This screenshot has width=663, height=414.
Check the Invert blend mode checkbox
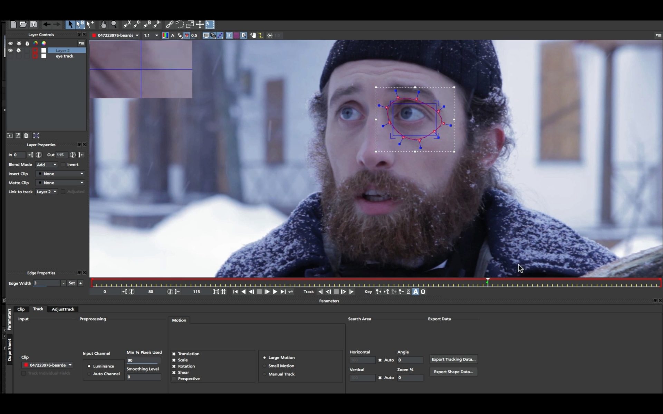pyautogui.click(x=63, y=165)
